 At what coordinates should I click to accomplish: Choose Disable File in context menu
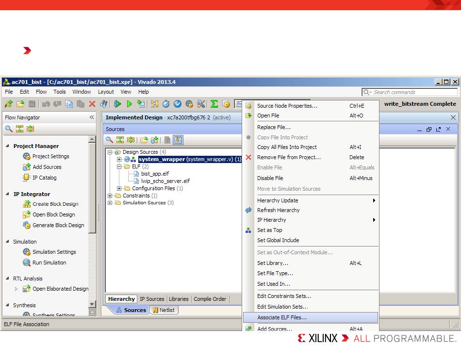click(311, 178)
